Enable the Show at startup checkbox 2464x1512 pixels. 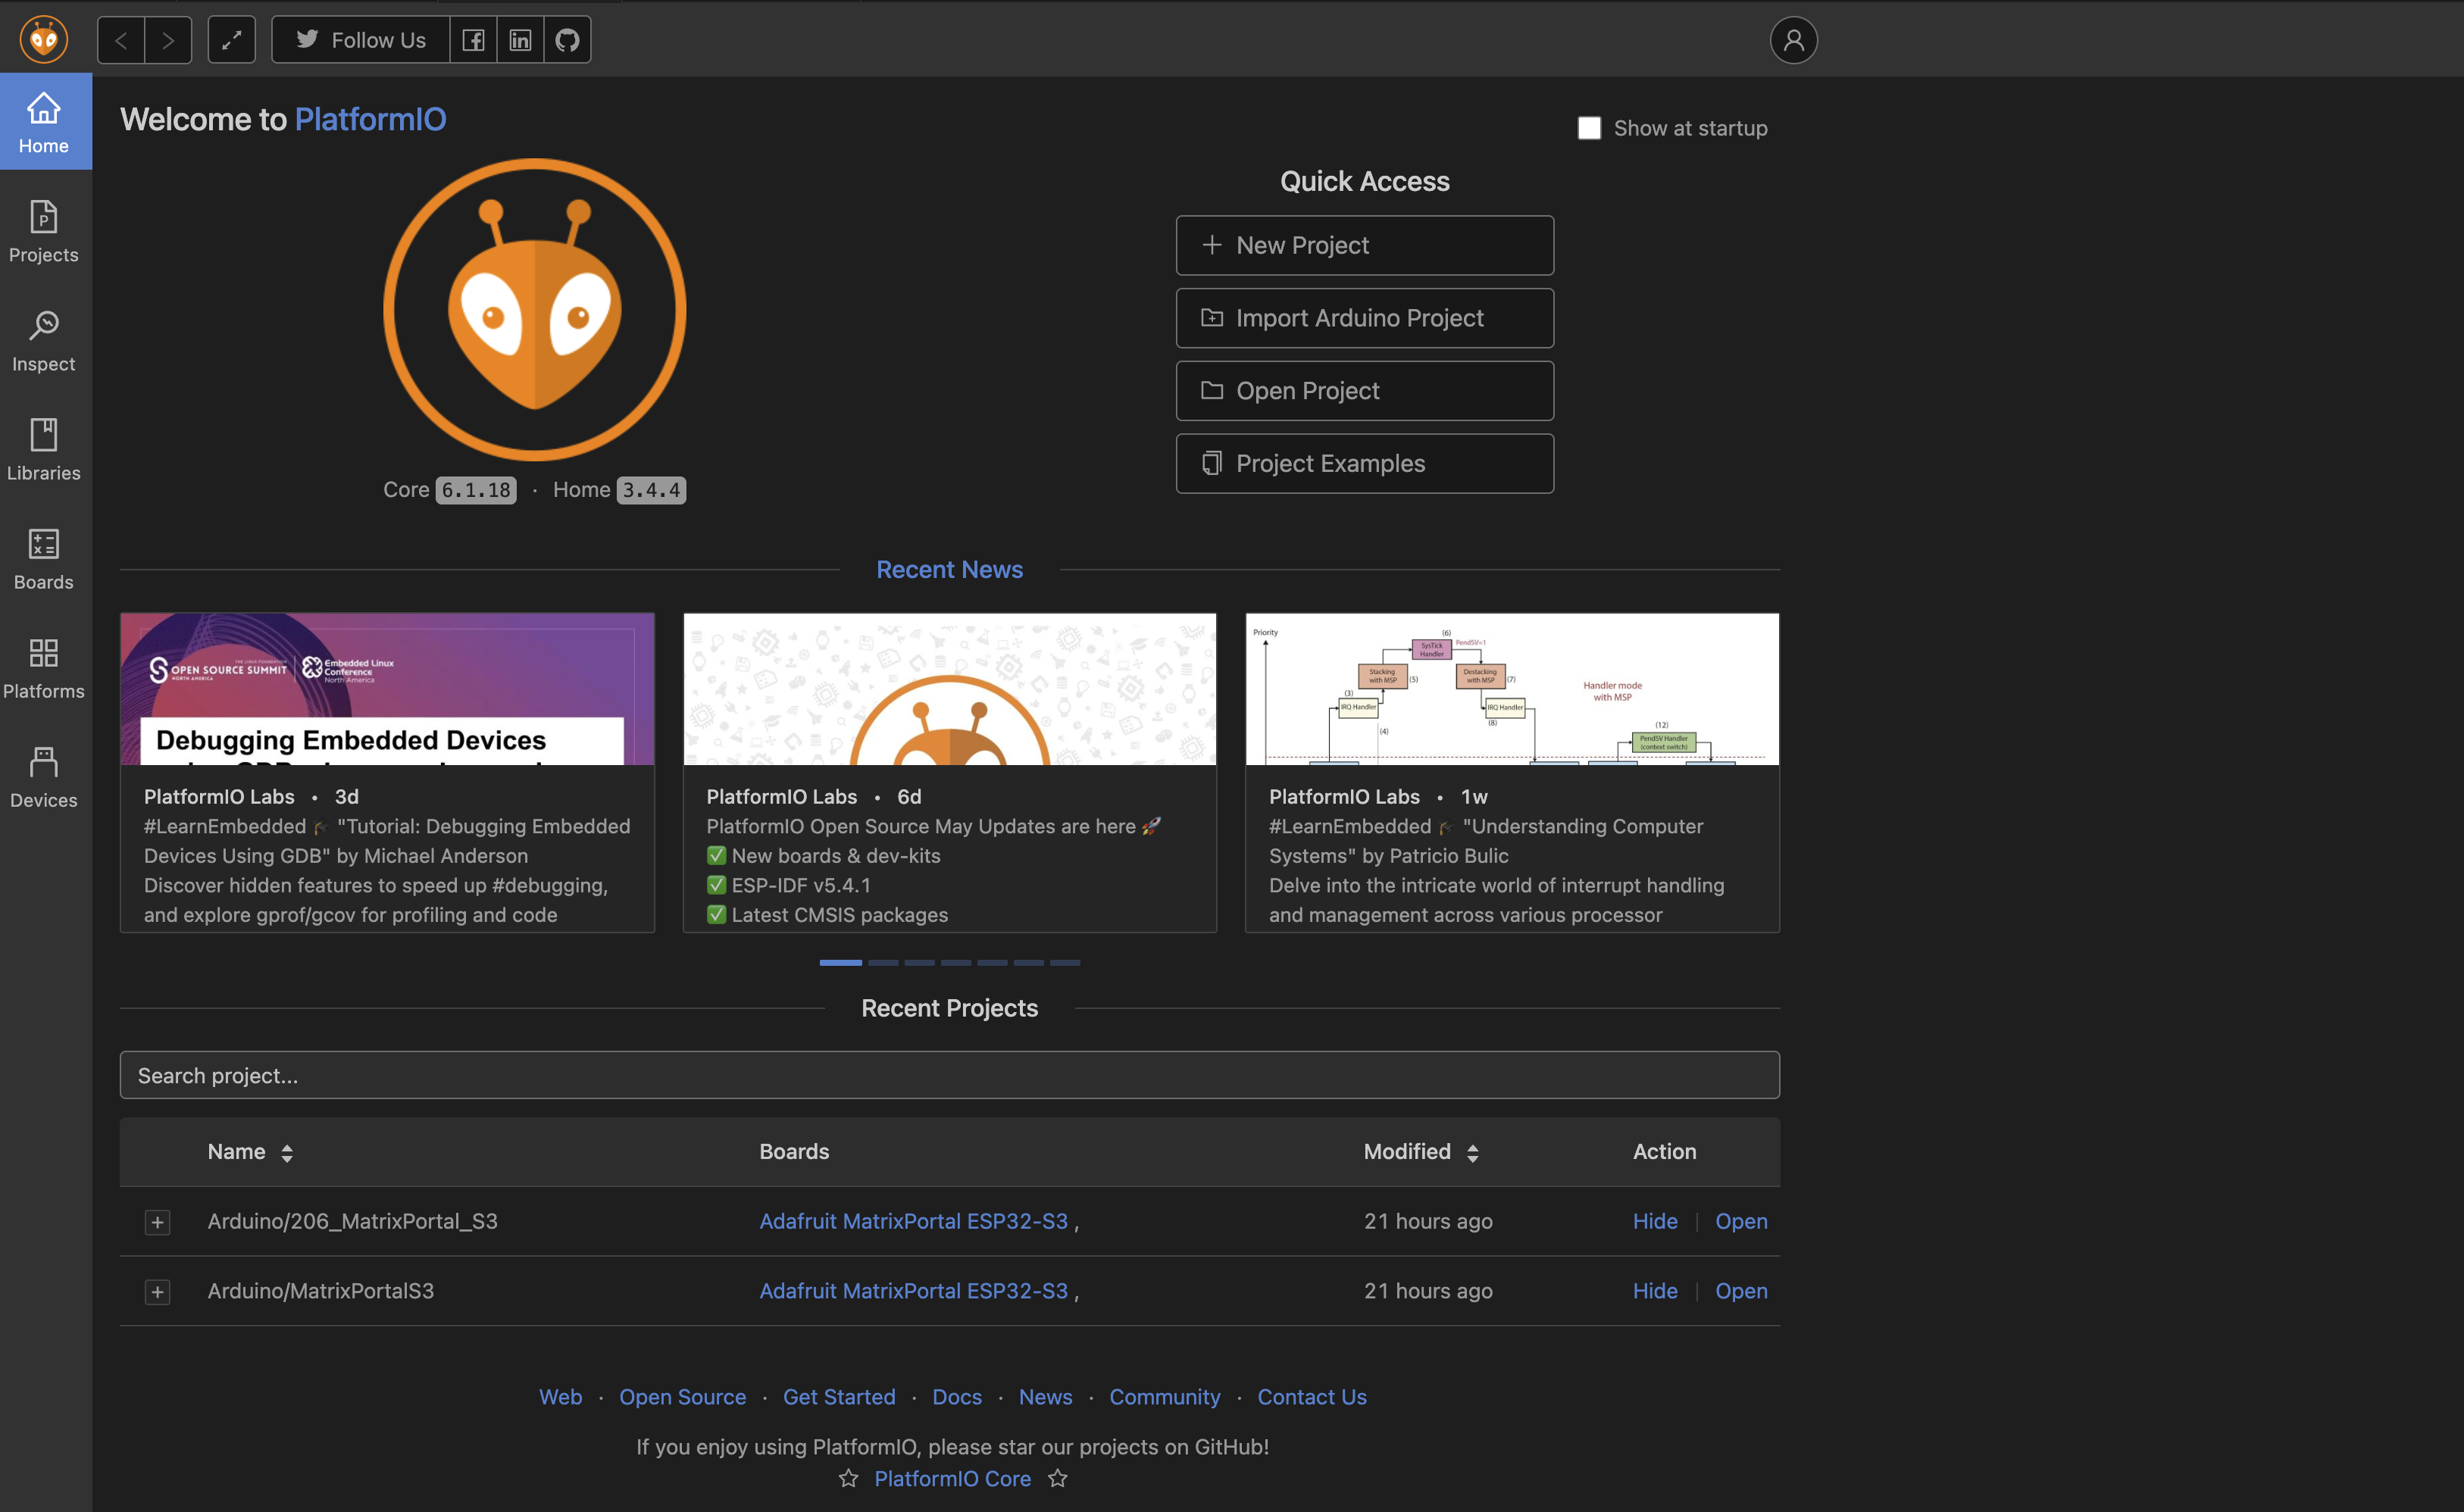pyautogui.click(x=1589, y=128)
